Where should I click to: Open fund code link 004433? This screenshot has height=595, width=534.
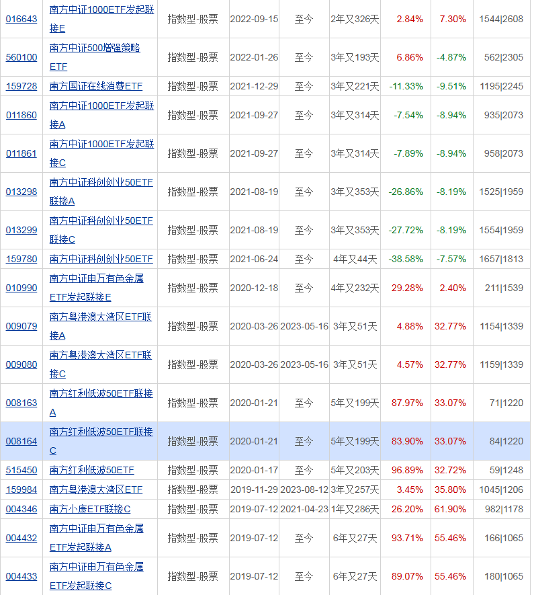click(21, 576)
